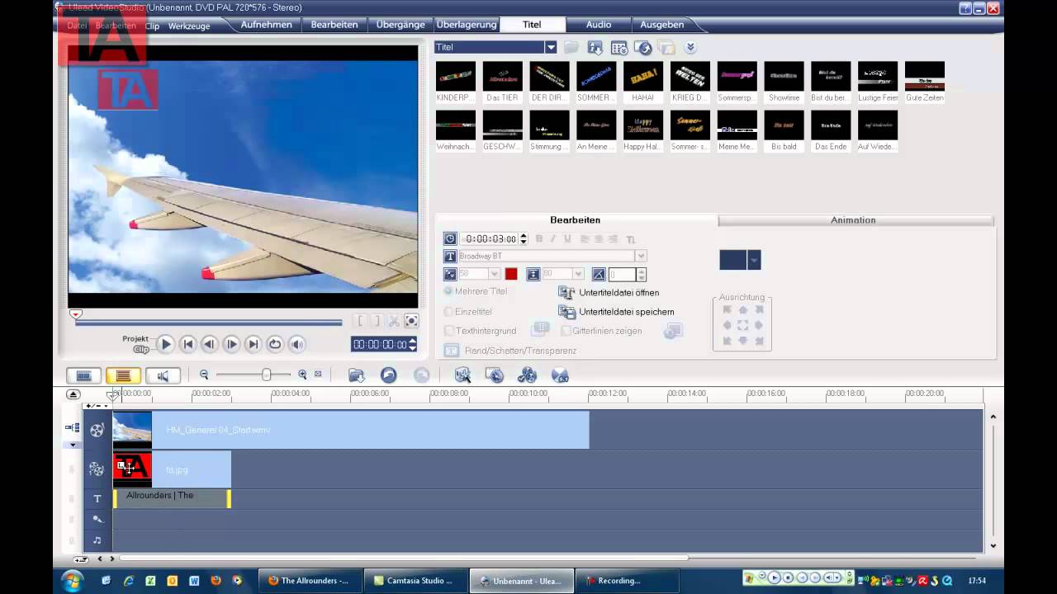Select the title style preset swatch
The width and height of the screenshot is (1057, 594).
coord(733,260)
